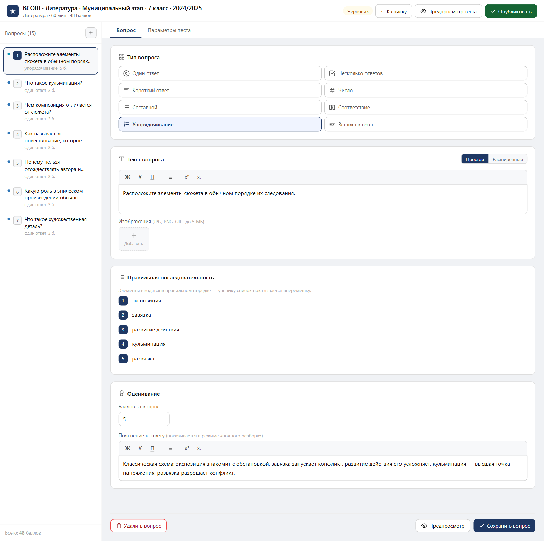Focus the Баллов за вопрос field
The width and height of the screenshot is (544, 541).
144,419
